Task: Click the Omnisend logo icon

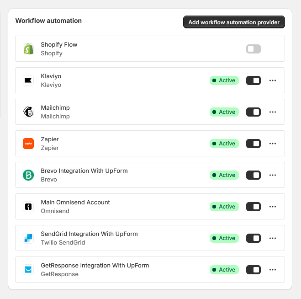Action: tap(28, 207)
